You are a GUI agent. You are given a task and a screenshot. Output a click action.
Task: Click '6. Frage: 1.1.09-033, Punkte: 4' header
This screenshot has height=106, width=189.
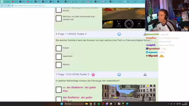coord(71,34)
